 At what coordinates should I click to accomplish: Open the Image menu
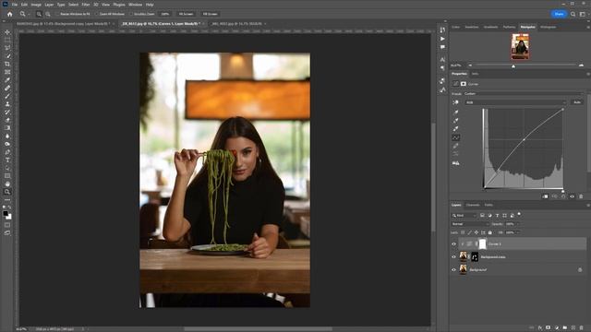click(36, 5)
